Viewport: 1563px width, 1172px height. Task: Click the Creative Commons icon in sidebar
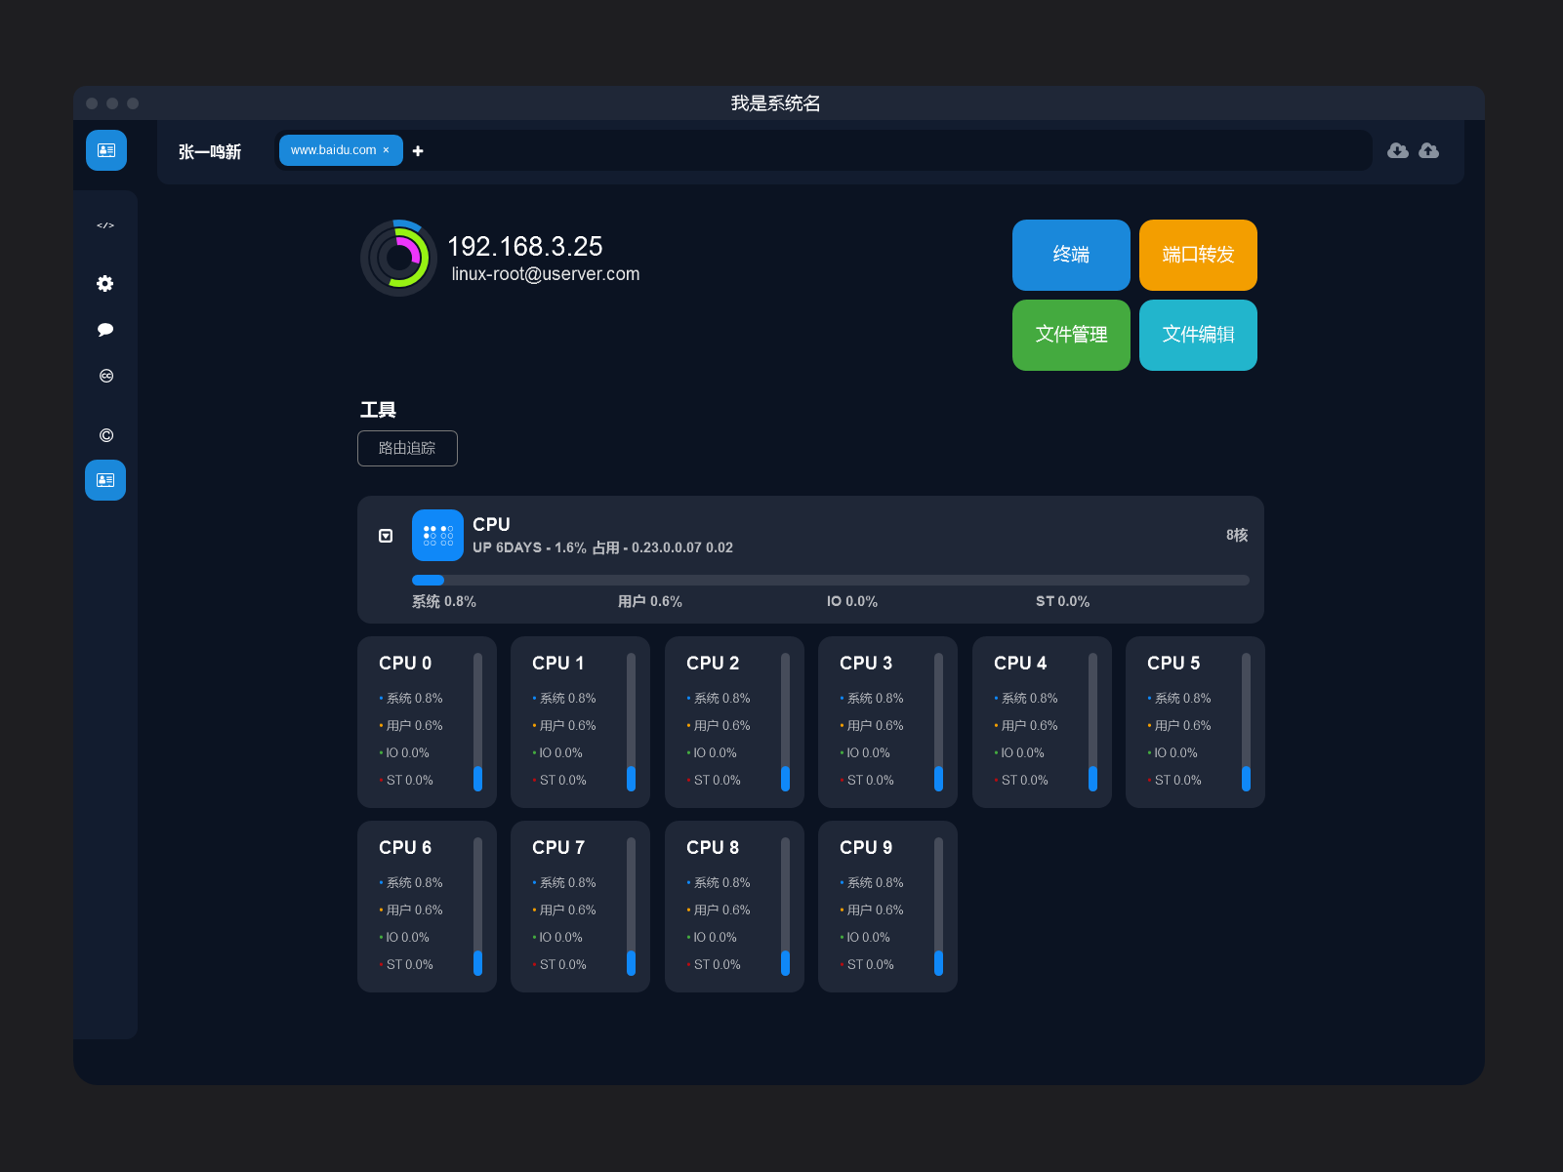pyautogui.click(x=106, y=376)
